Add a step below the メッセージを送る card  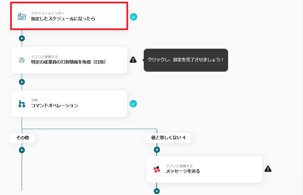tap(157, 191)
